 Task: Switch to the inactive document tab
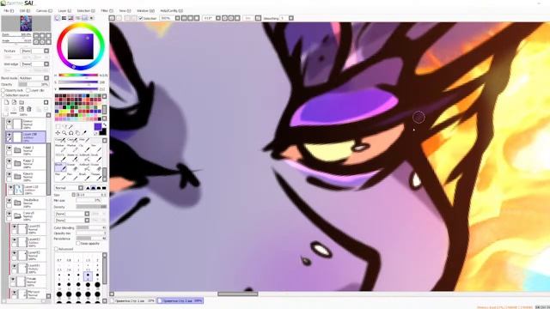coord(133,301)
